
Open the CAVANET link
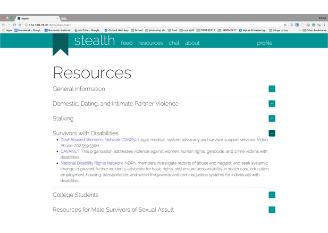pos(70,151)
